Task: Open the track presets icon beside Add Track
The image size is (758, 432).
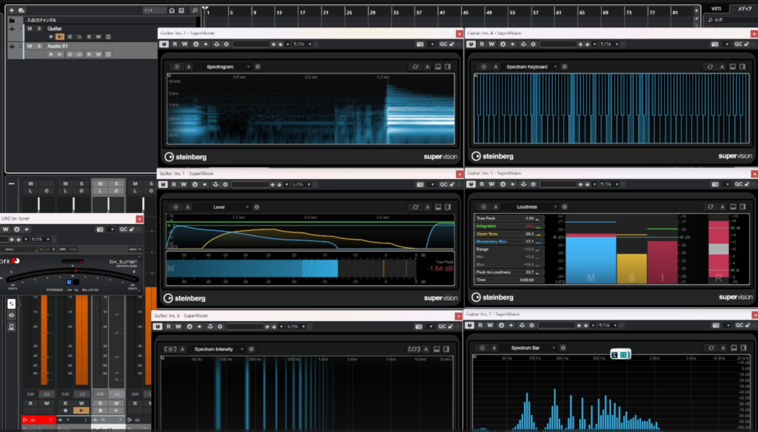Action: 21,10
